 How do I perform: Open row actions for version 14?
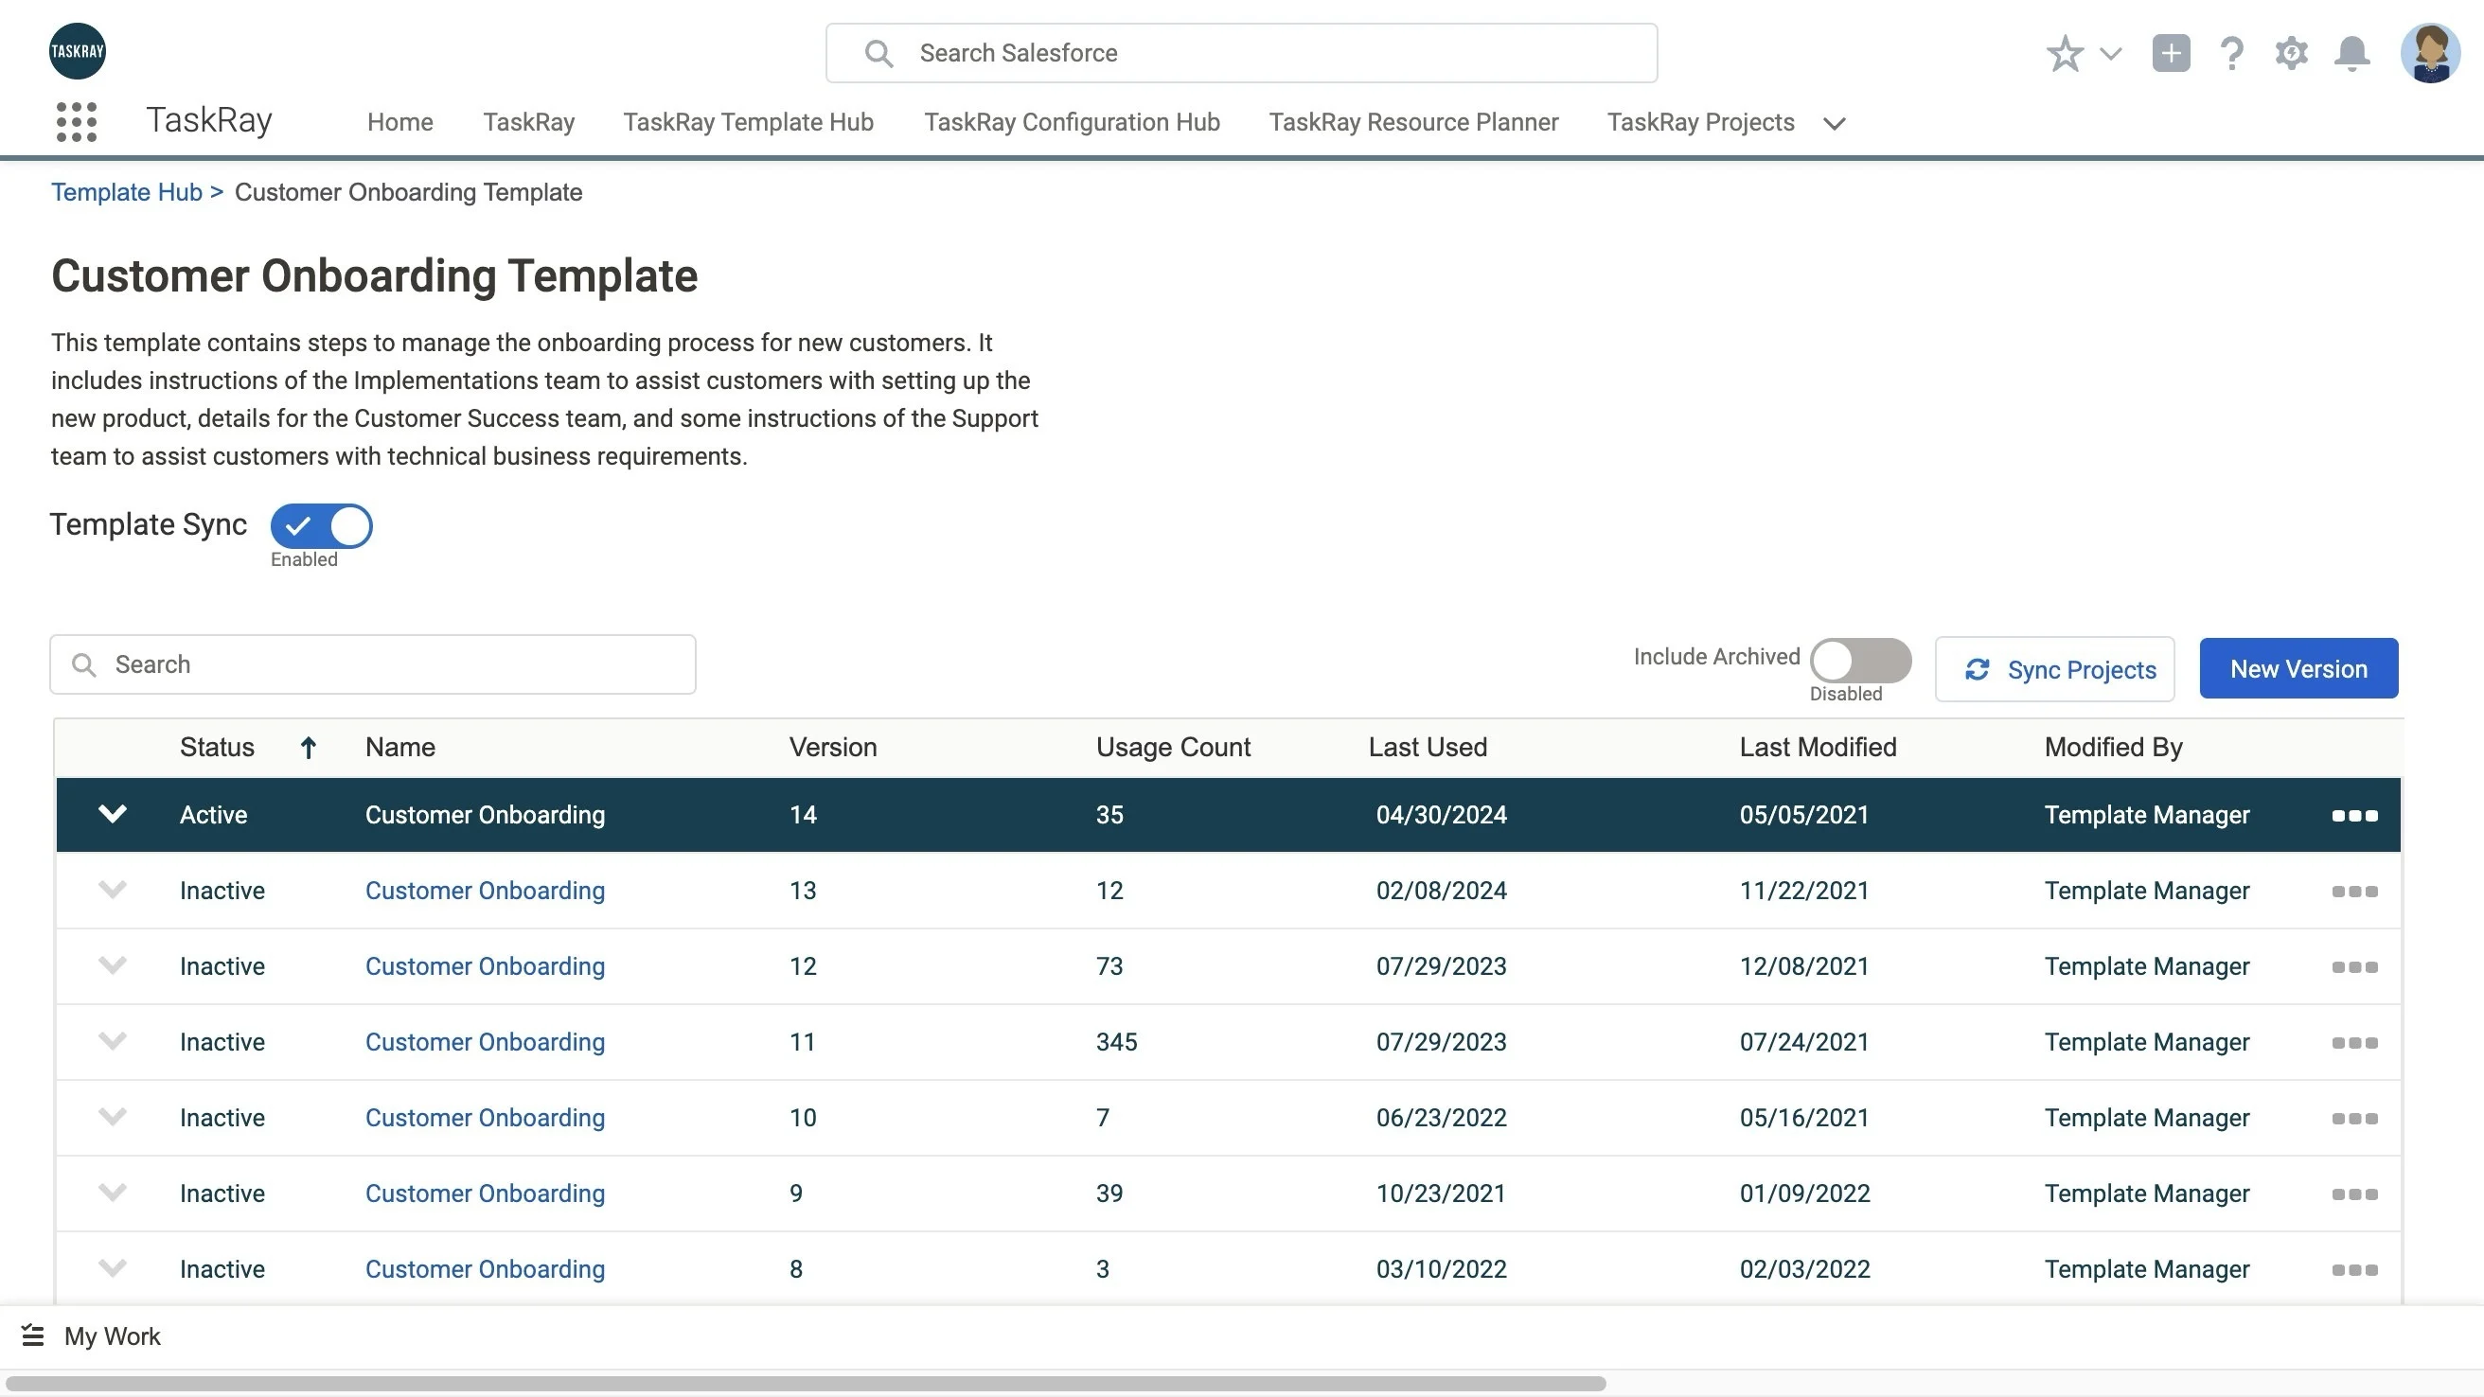[x=2353, y=816]
